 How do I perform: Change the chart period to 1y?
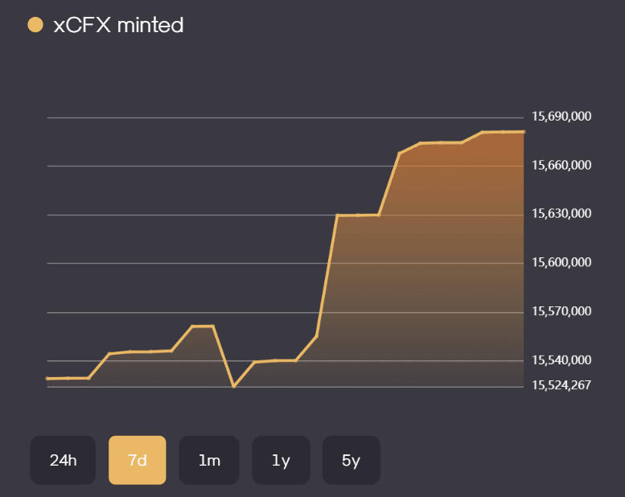(x=281, y=460)
